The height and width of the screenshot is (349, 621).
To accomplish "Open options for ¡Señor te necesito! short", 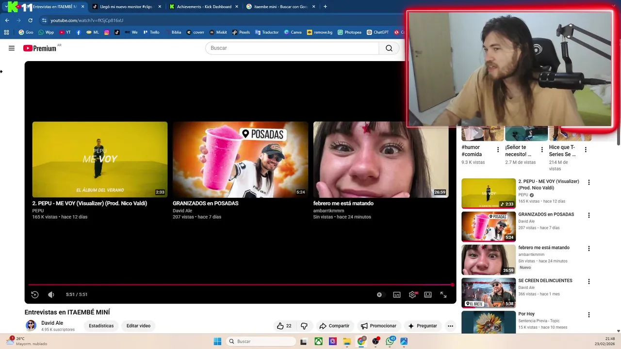I will 542,150.
